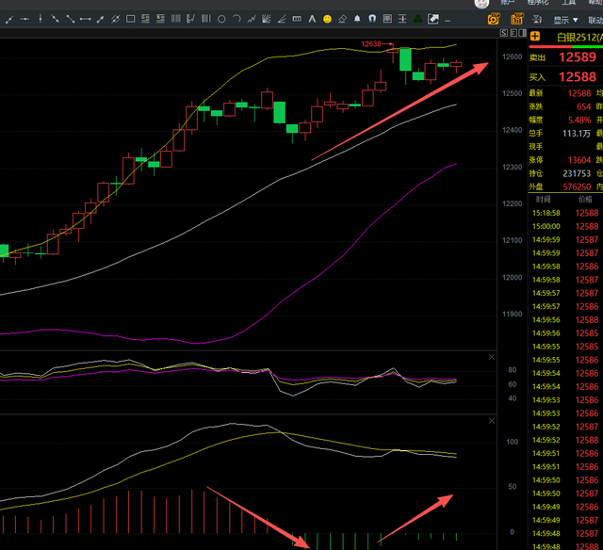Select the zigzag wave line tool
The image size is (603, 550).
click(252, 19)
